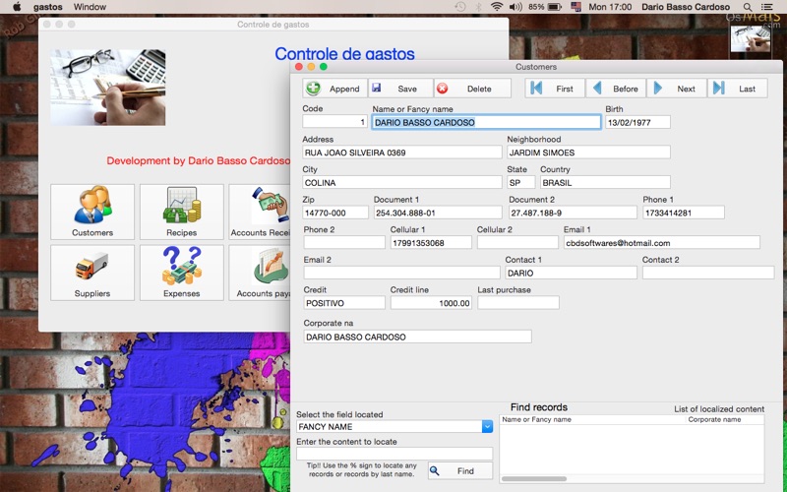787x492 pixels.
Task: Click the Document 2 field
Action: click(573, 213)
